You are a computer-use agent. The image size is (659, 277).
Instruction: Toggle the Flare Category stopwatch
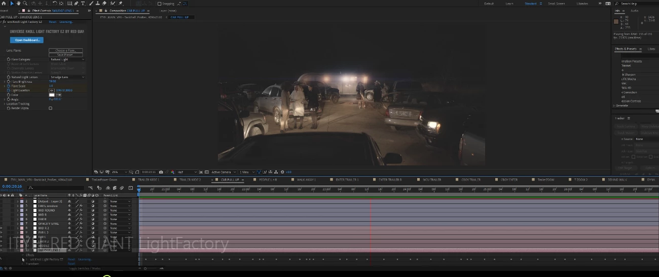[x=9, y=59]
